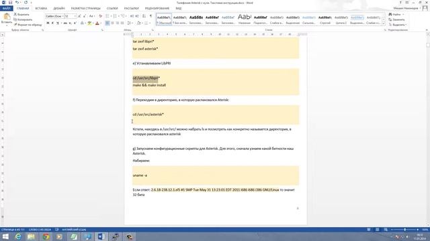Activate Format Painter (Формат по образцу)
This screenshot has height=241, width=430.
(x=28, y=25)
